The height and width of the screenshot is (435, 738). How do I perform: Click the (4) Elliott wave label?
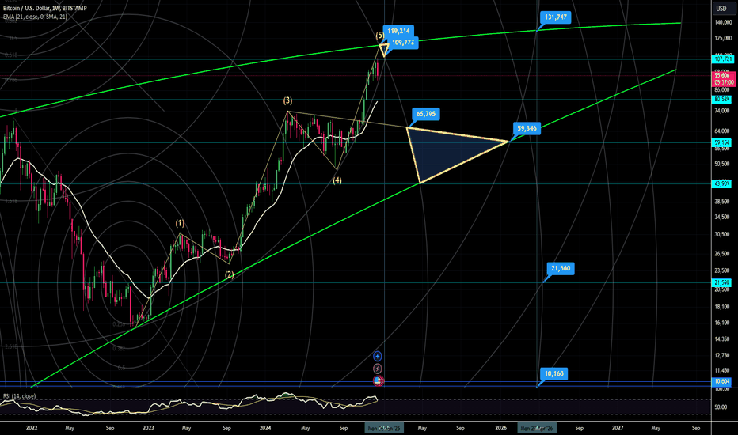pyautogui.click(x=337, y=180)
